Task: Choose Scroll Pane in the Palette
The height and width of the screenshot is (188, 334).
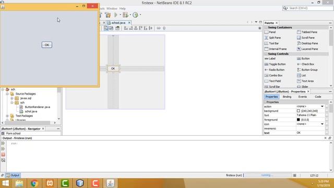Action: 306,38
